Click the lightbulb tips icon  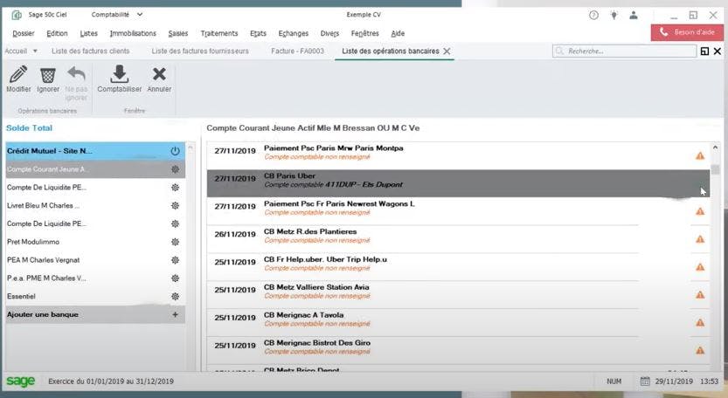(614, 15)
